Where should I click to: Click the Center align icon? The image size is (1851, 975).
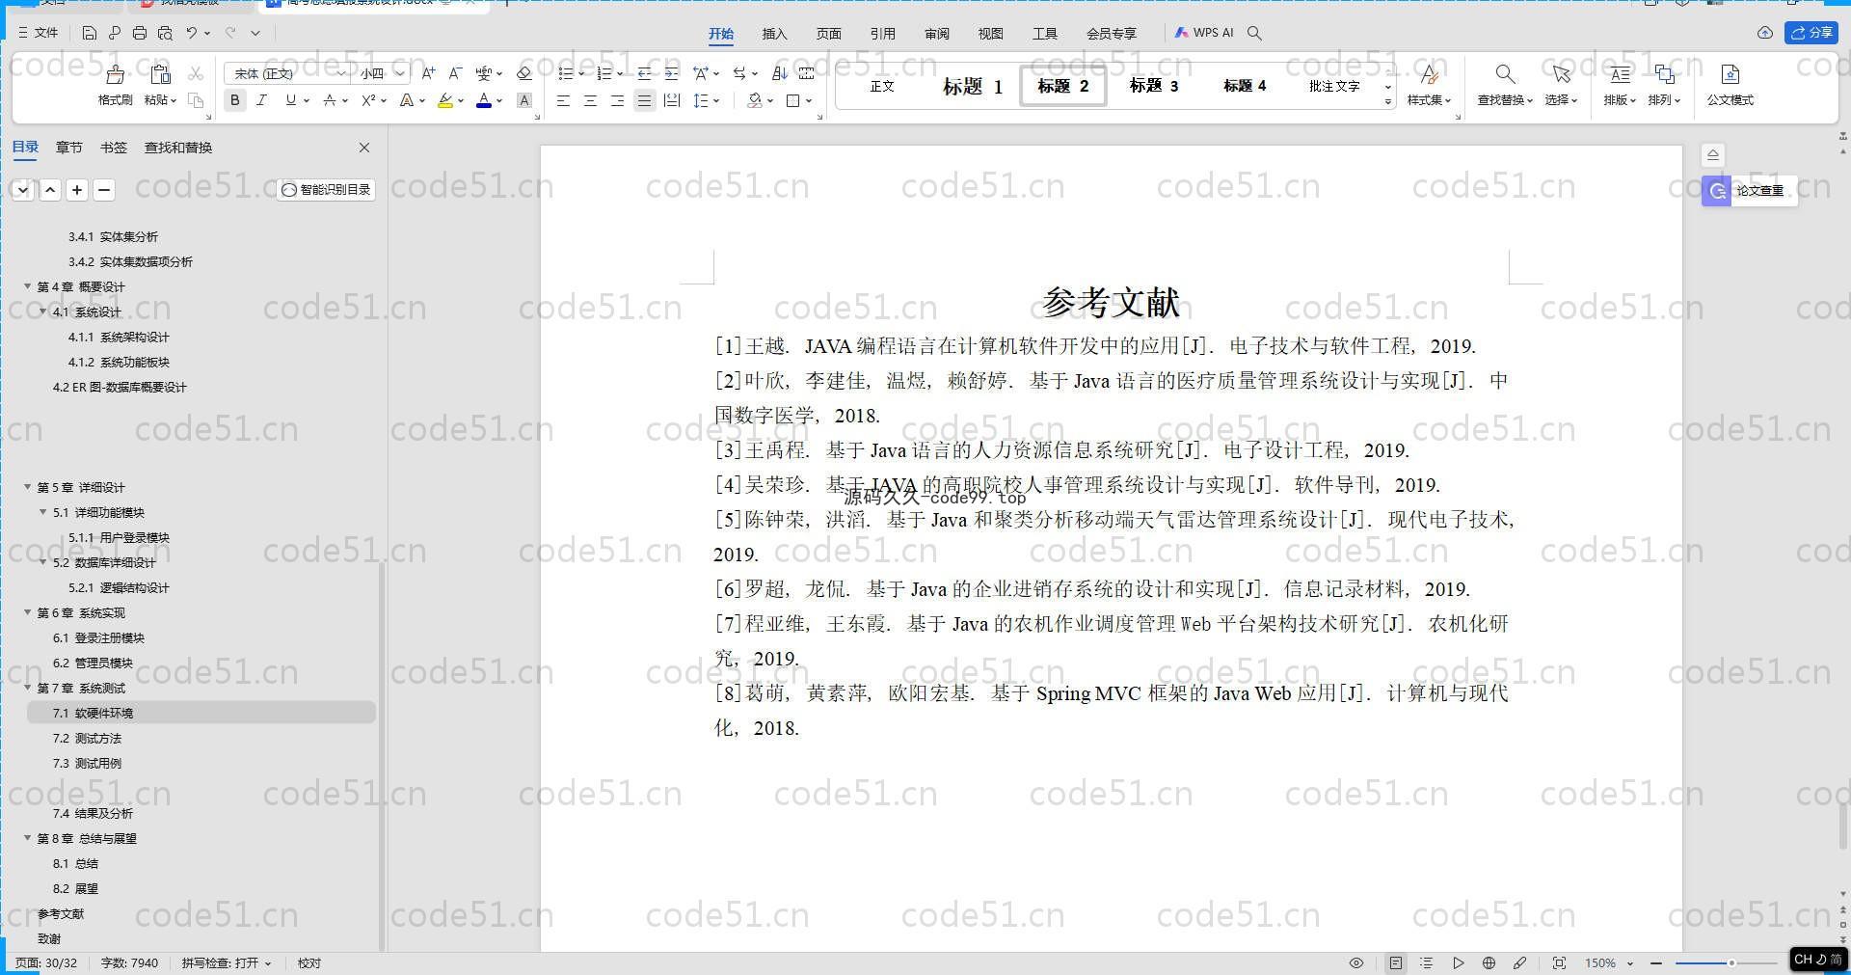591,100
